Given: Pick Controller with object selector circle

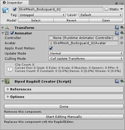Looking at the screenshot, I should [122, 38].
